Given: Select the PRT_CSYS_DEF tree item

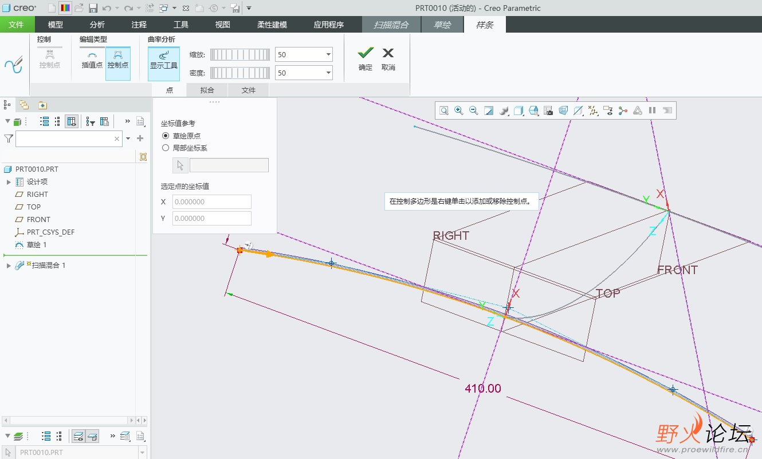Looking at the screenshot, I should pos(50,232).
